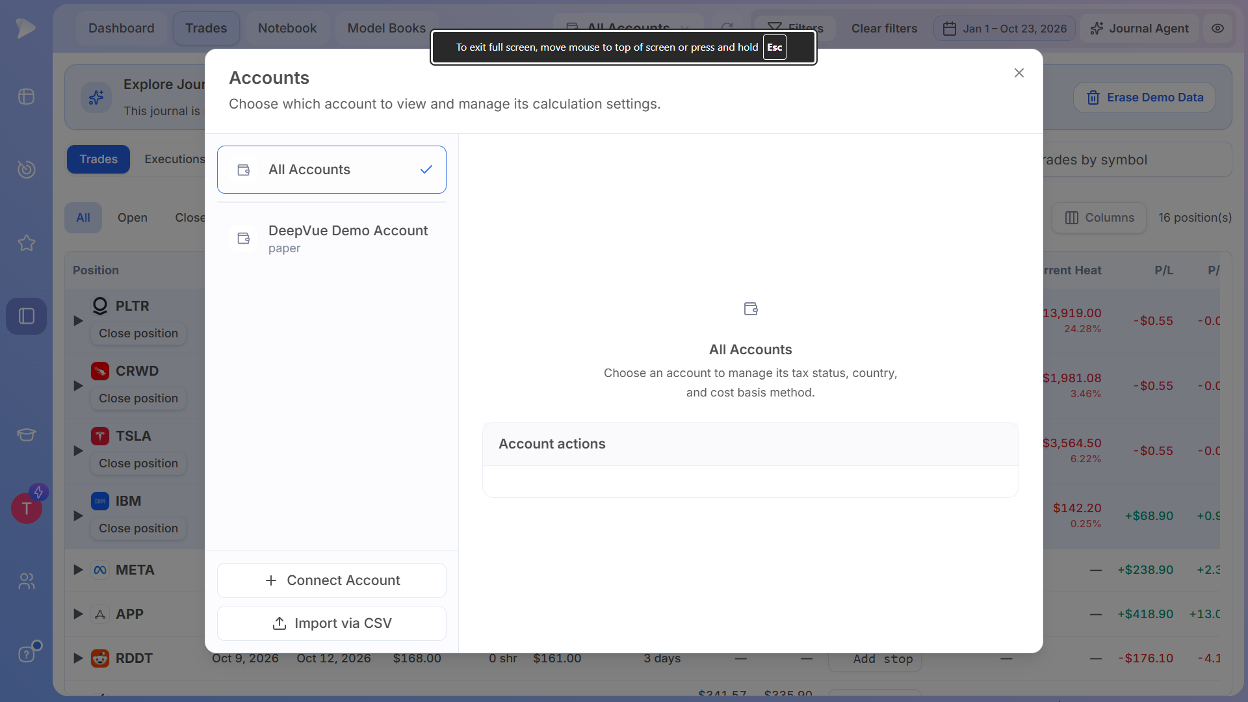
Task: Expand the META position row
Action: 78,570
